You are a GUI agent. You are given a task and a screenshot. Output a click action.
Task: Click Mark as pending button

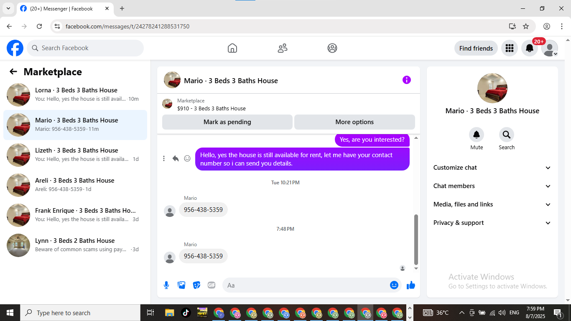(227, 122)
